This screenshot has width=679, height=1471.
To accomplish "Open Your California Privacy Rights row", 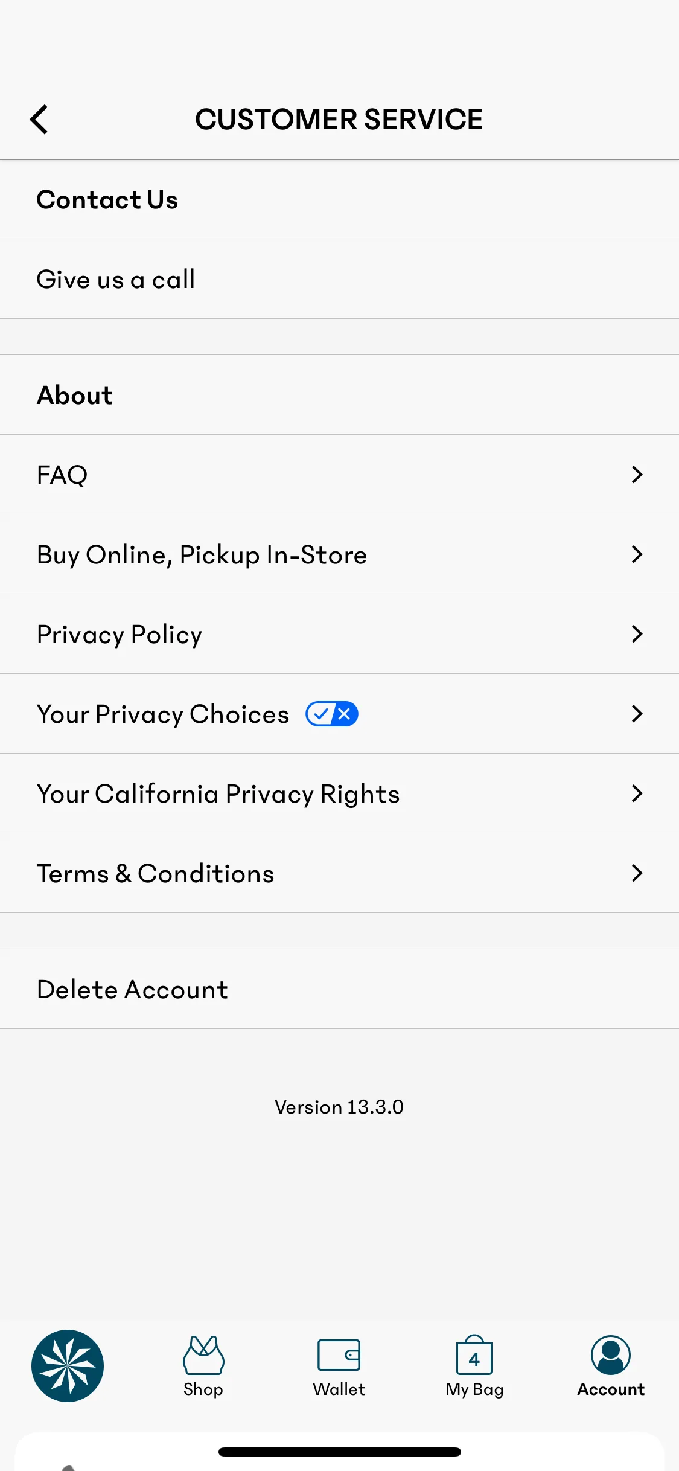I will click(x=339, y=793).
